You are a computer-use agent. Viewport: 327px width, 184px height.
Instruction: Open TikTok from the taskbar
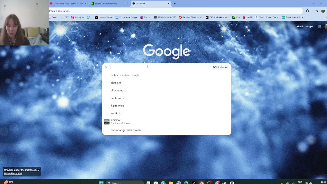194,183
